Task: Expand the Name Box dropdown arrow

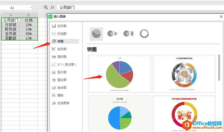Action: tap(31, 8)
